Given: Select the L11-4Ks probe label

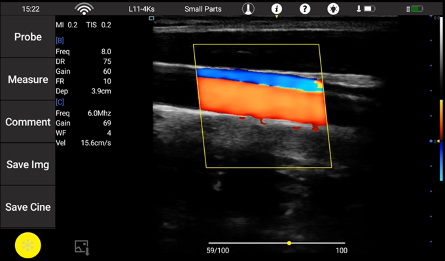Looking at the screenshot, I should (x=143, y=9).
